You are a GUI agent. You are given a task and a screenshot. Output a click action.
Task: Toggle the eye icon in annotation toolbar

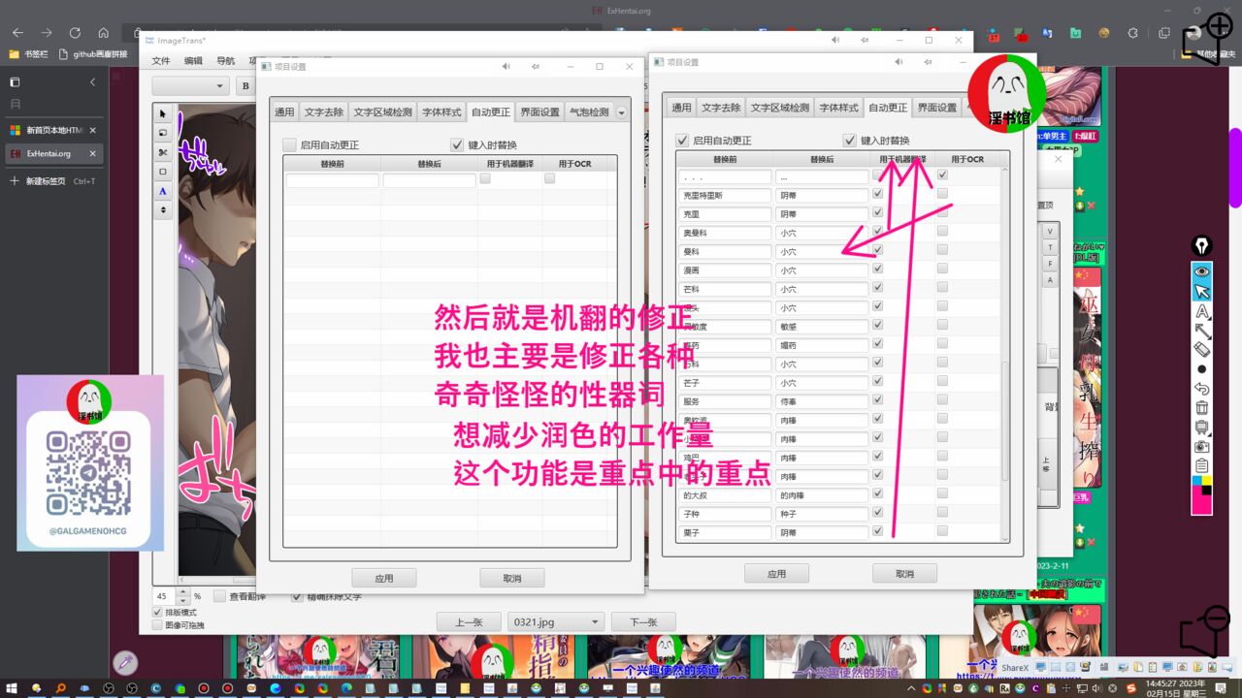(1201, 271)
